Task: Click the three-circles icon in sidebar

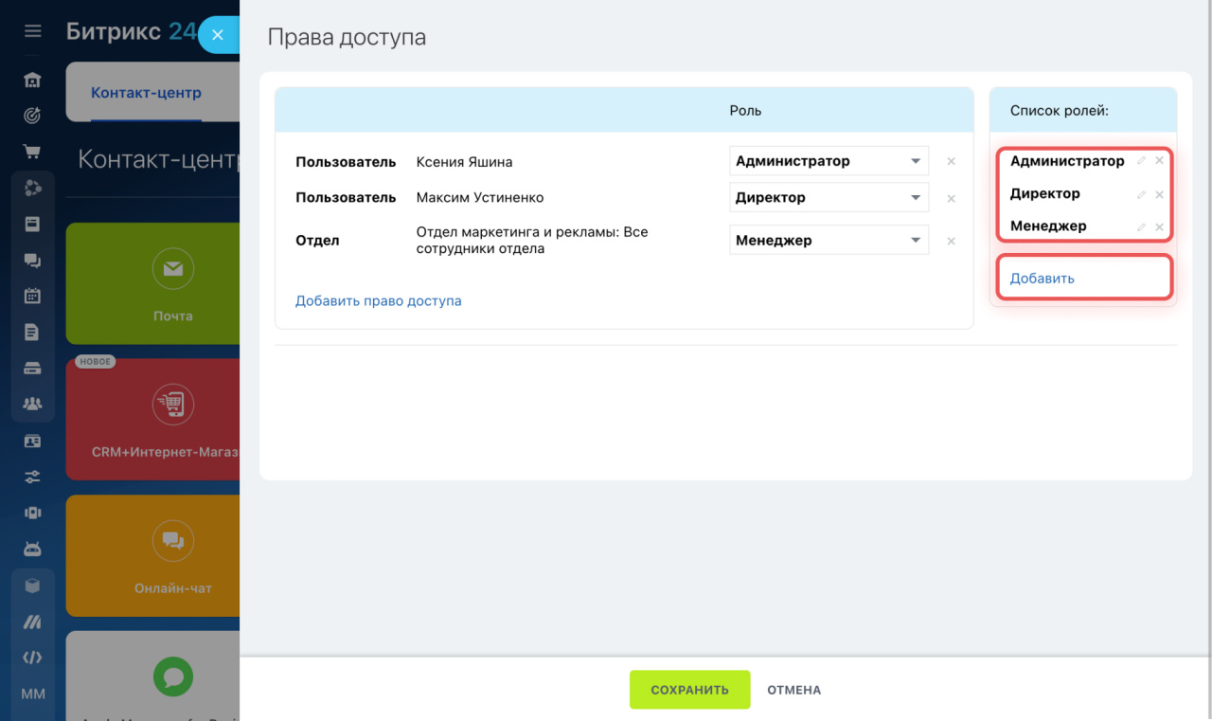Action: (x=33, y=188)
